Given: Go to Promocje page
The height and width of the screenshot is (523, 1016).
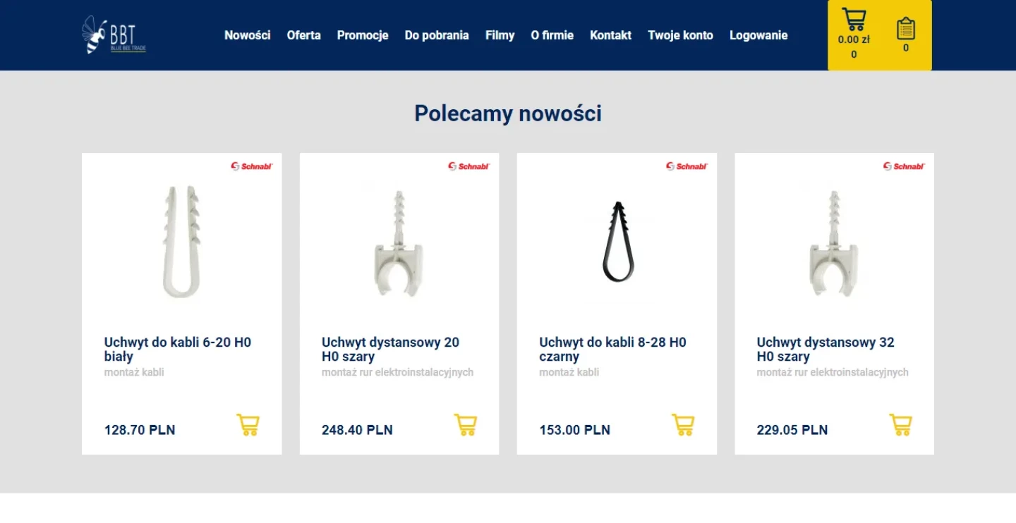Looking at the screenshot, I should [x=363, y=35].
